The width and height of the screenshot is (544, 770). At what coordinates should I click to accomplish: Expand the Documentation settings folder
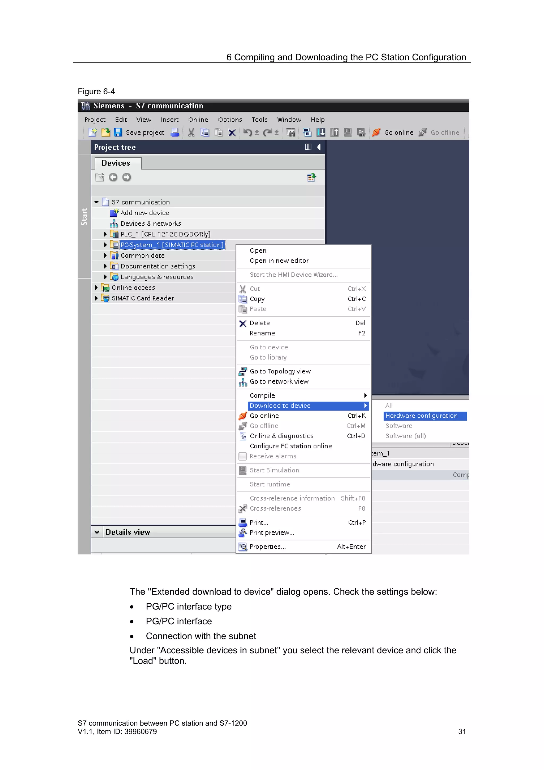105,266
